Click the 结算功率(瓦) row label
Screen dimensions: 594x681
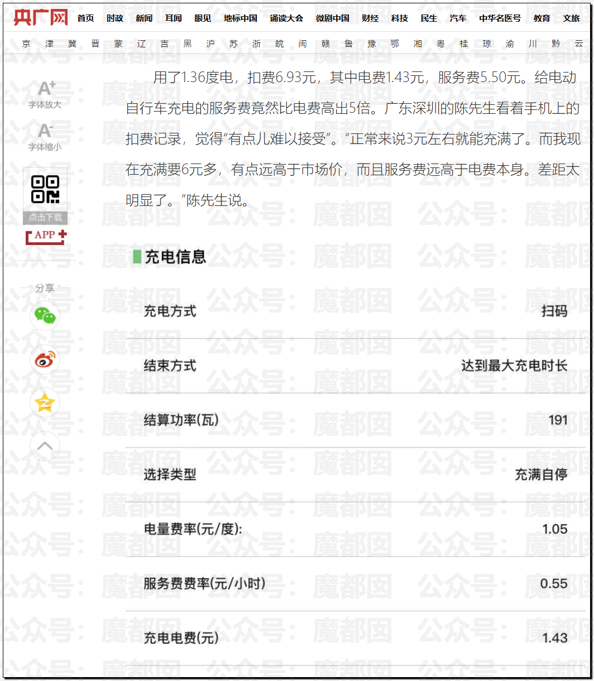[181, 420]
